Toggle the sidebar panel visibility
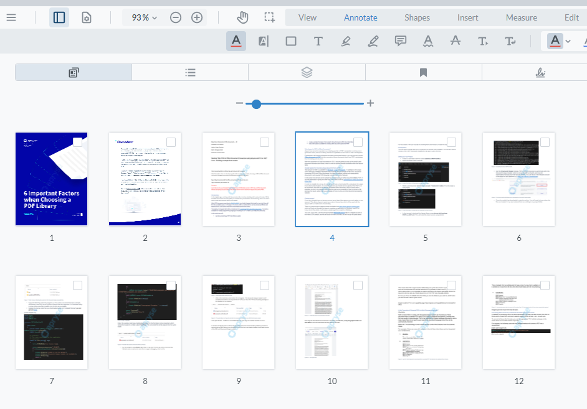This screenshot has height=409, width=587. (59, 17)
